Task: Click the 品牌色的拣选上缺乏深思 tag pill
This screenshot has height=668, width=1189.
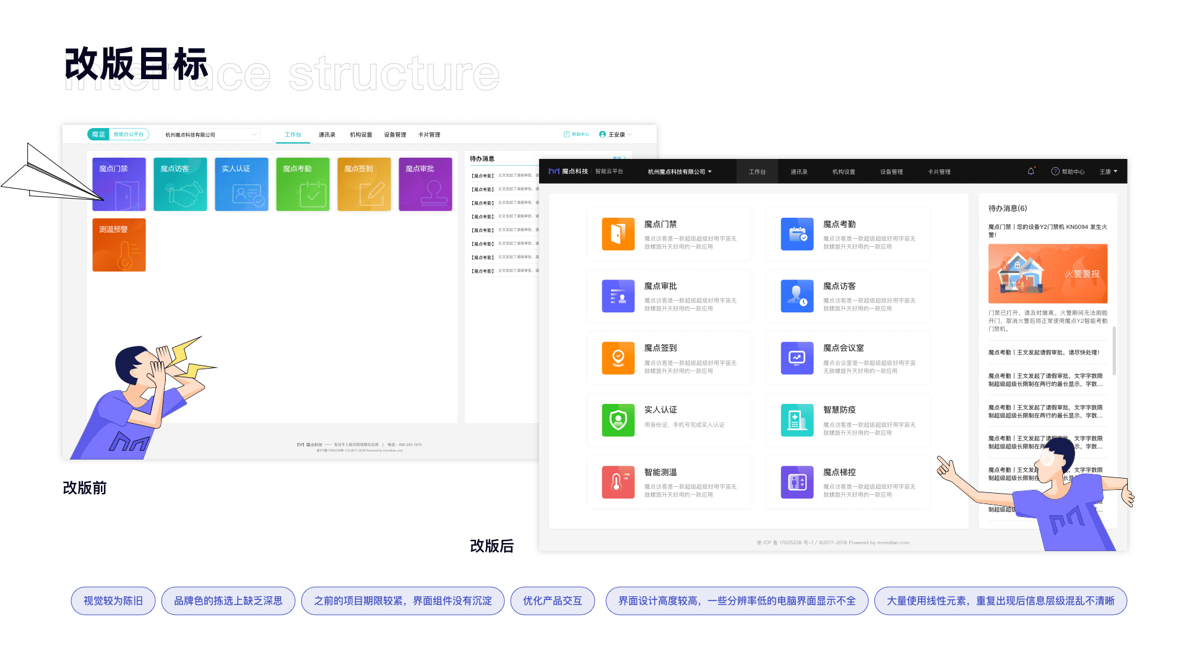Action: point(228,601)
